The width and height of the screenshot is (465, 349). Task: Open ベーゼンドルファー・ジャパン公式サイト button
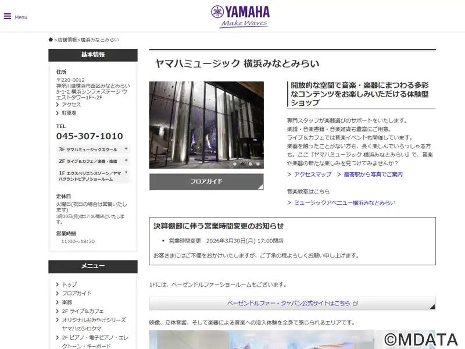[x=292, y=303]
